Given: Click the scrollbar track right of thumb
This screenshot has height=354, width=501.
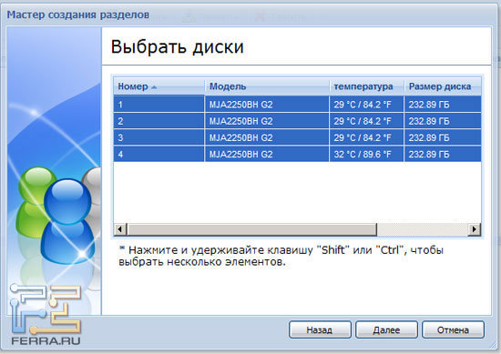Looking at the screenshot, I should coord(422,229).
